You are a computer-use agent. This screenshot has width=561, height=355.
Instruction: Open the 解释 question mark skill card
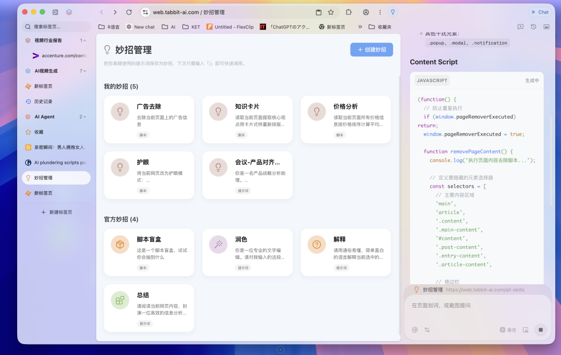click(345, 252)
